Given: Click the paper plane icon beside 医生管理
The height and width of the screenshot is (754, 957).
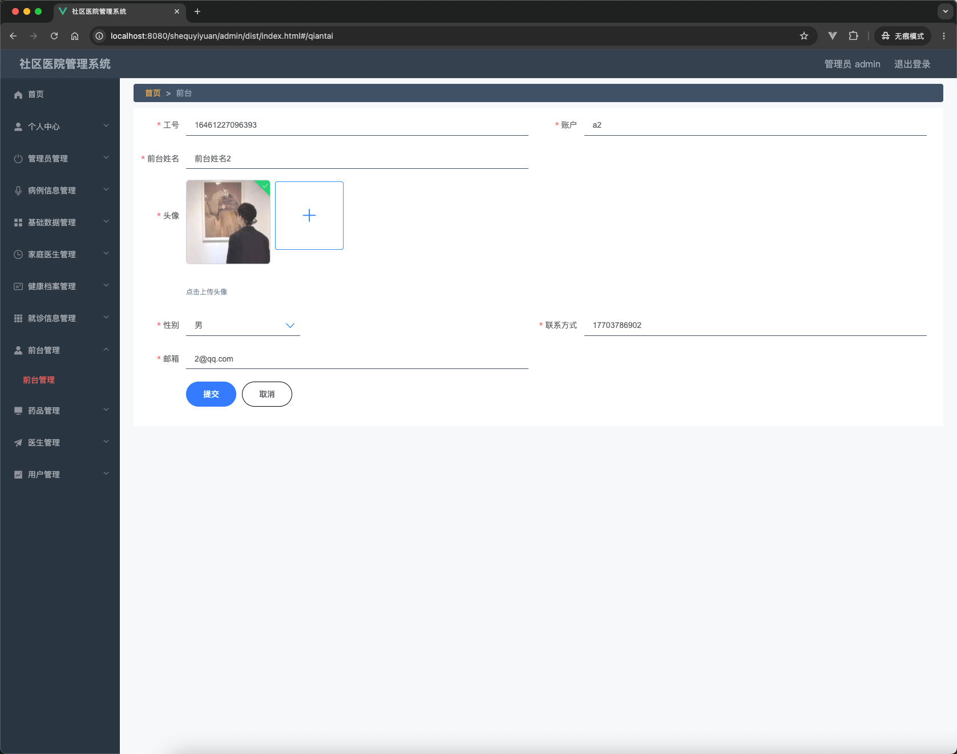Looking at the screenshot, I should (x=18, y=443).
